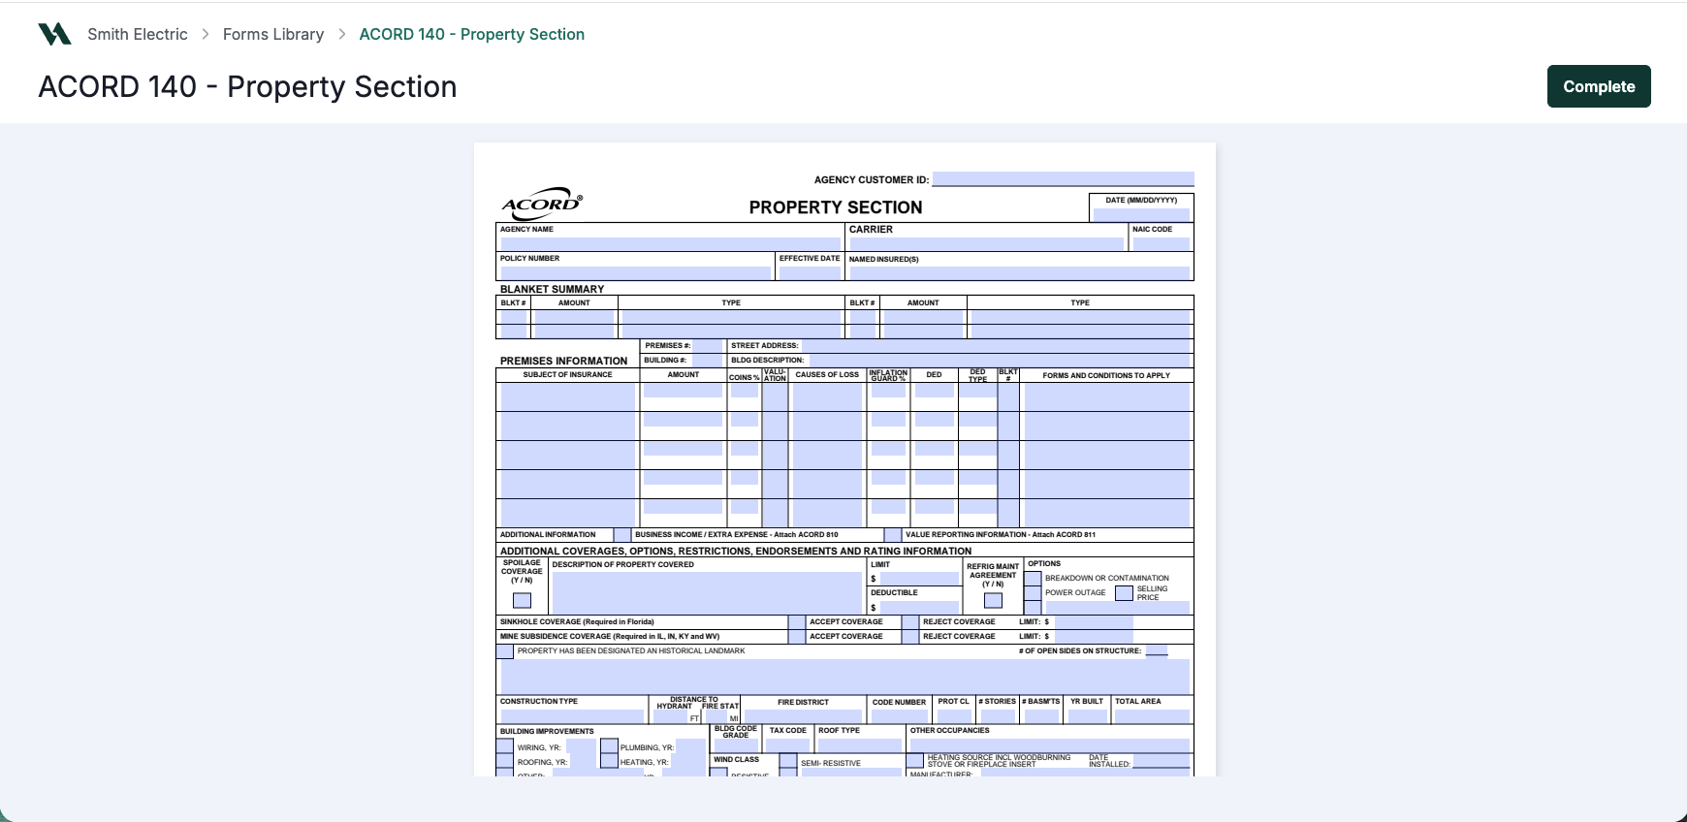Screen dimensions: 1687x822
Task: Click the Complete button
Action: click(1599, 86)
